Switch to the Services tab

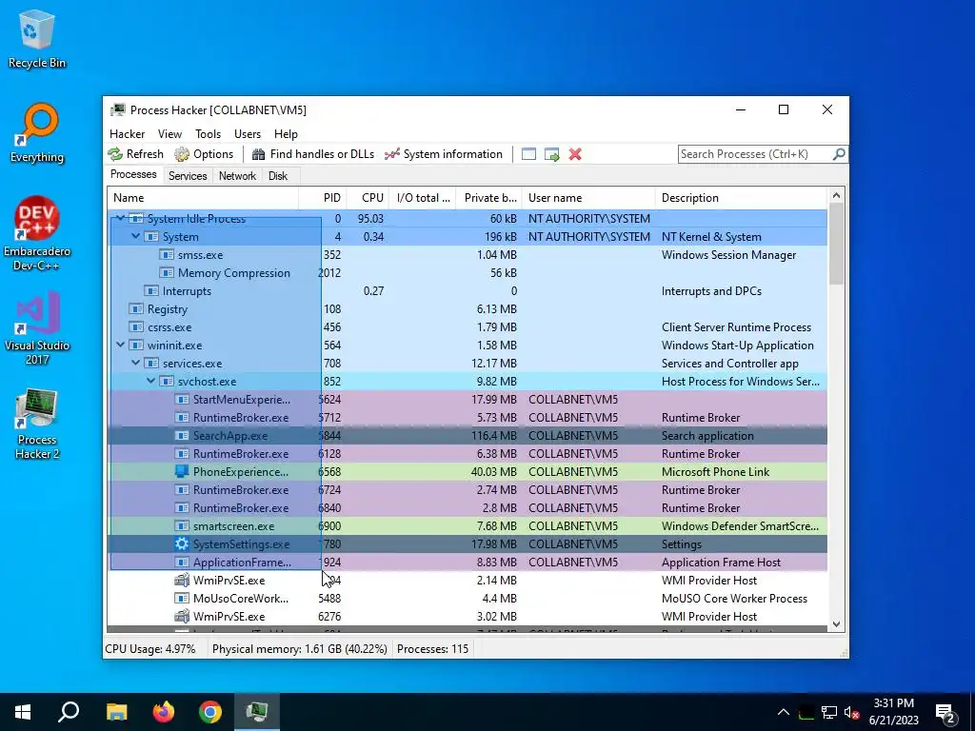(188, 176)
